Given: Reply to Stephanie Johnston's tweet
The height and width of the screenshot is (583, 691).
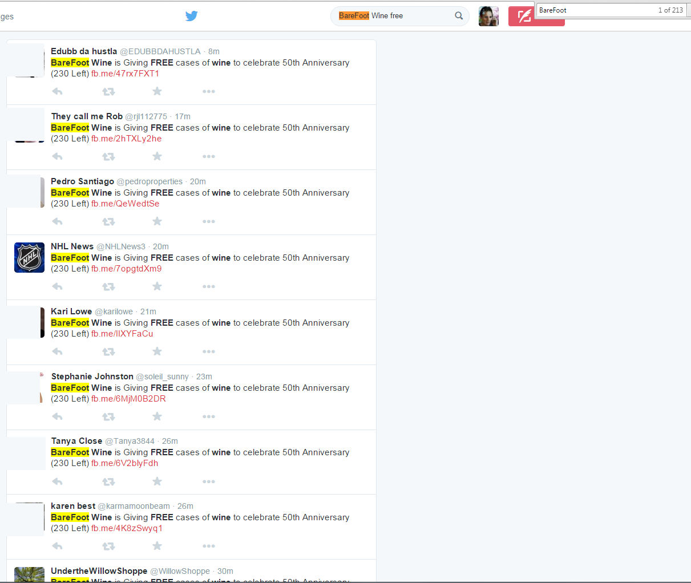Looking at the screenshot, I should coord(57,416).
